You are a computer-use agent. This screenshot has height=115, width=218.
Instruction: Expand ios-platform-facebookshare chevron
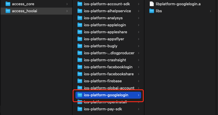pyautogui.click(x=138, y=74)
